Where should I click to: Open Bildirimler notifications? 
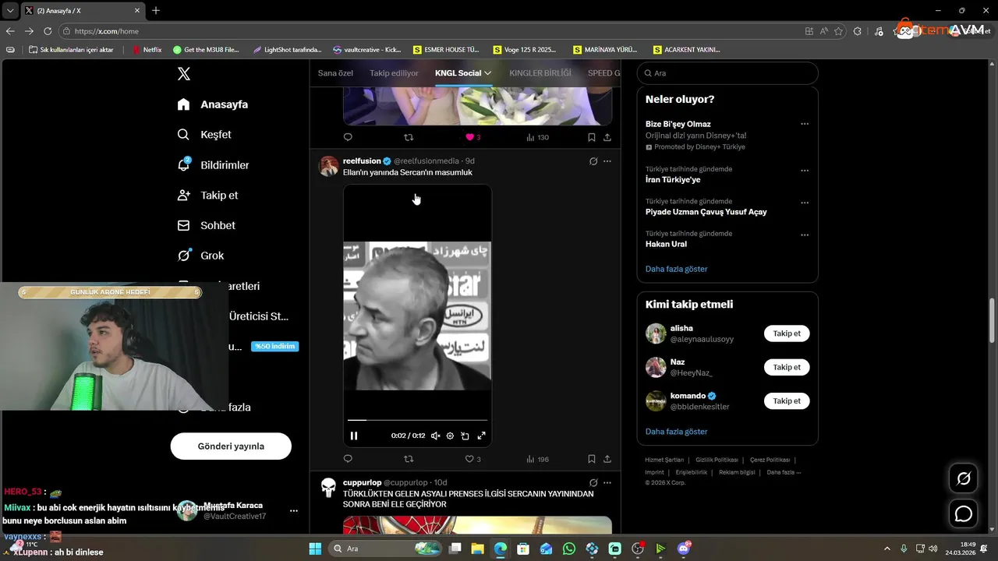click(x=213, y=165)
